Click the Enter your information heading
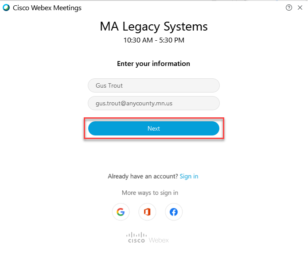The image size is (308, 255). click(x=154, y=64)
